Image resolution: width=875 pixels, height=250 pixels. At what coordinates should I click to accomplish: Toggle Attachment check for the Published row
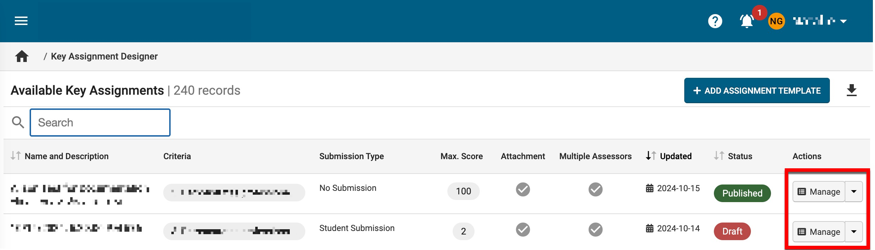point(523,189)
